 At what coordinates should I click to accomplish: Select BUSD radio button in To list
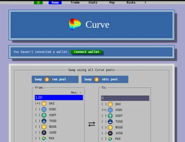(x=104, y=127)
